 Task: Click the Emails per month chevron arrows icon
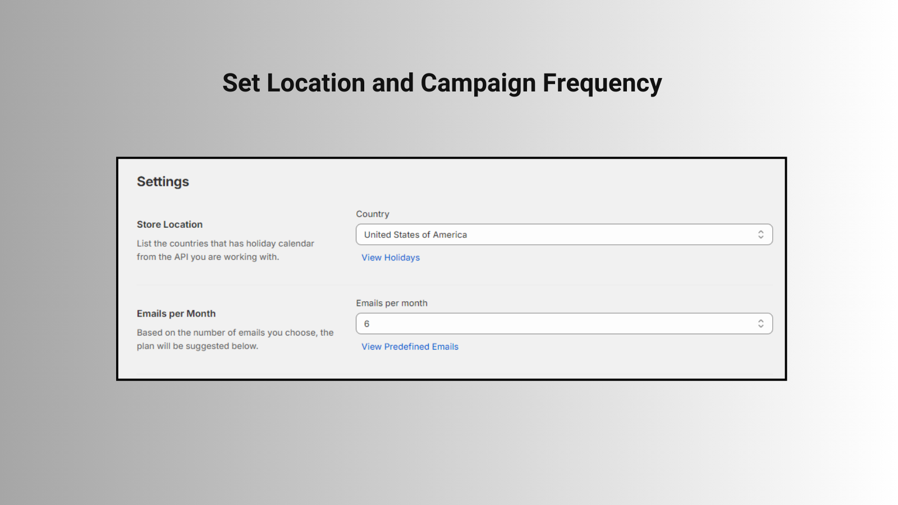pyautogui.click(x=760, y=324)
